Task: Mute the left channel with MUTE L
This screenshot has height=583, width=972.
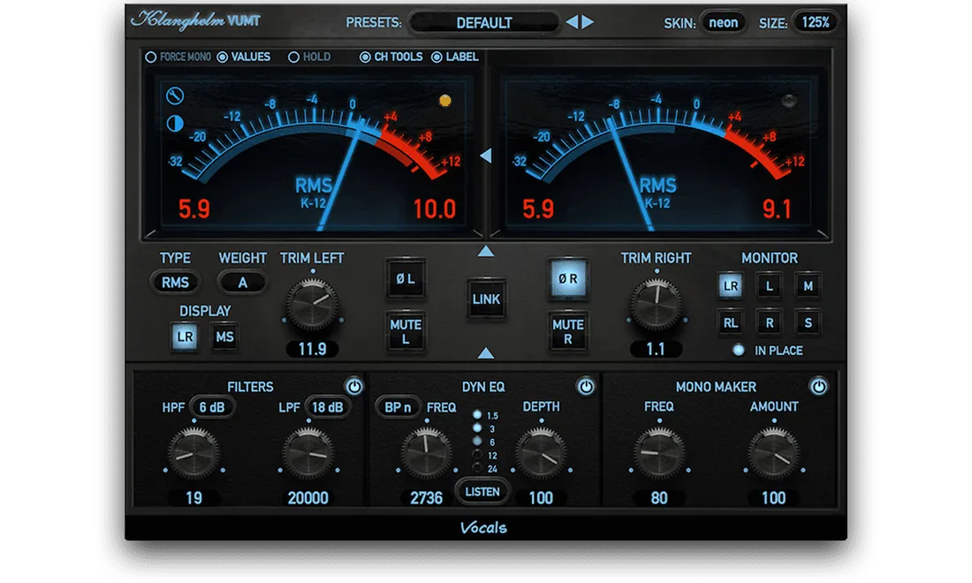Action: coord(406,331)
